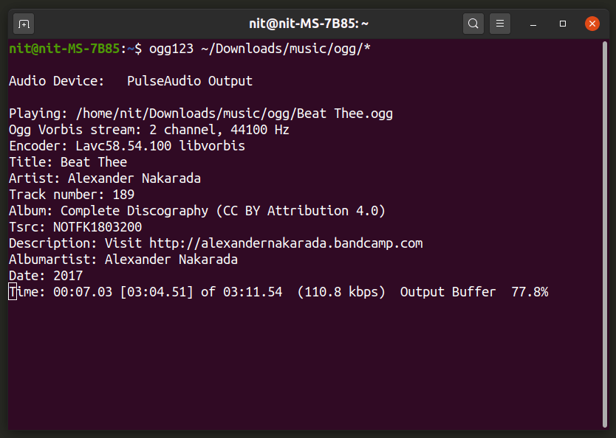Click the blinking cursor on the Time line
Viewport: 616px width, 438px height.
point(10,291)
